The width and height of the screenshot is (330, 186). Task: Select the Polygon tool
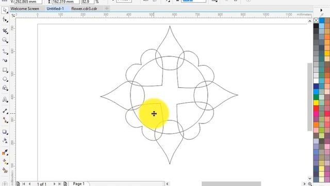5,88
